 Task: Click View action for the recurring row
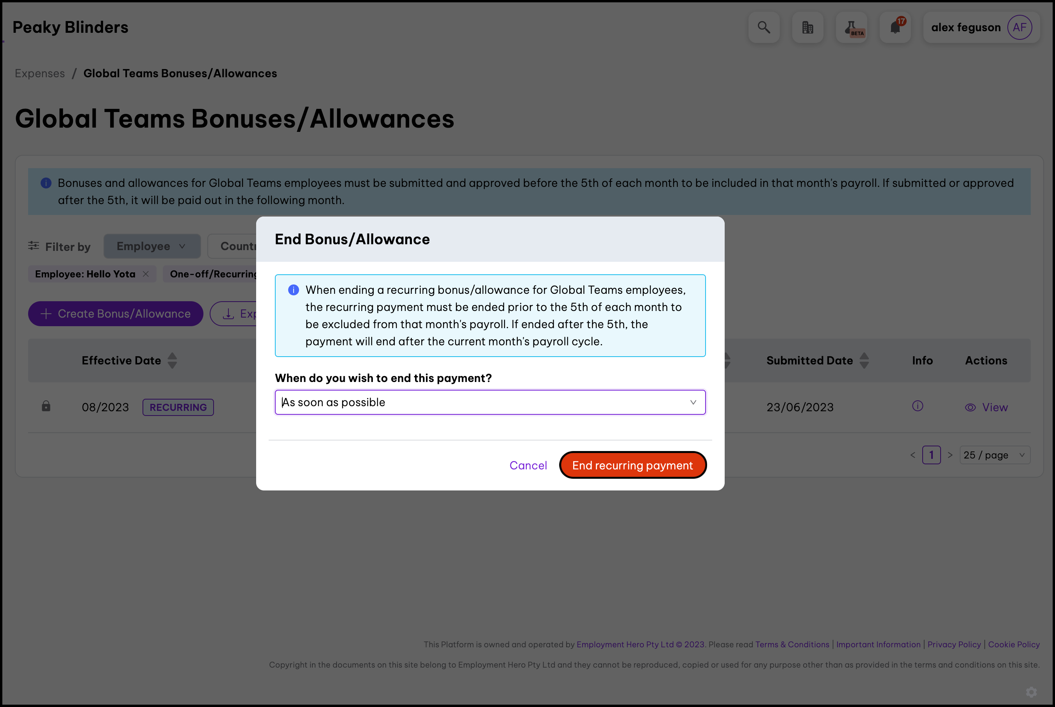click(986, 407)
